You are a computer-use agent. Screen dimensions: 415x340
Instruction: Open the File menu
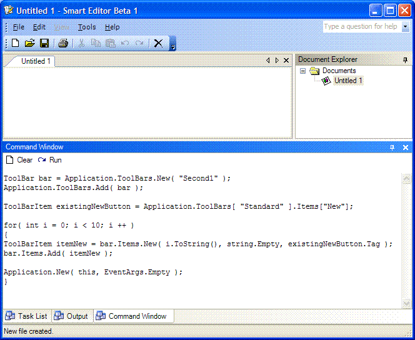19,27
